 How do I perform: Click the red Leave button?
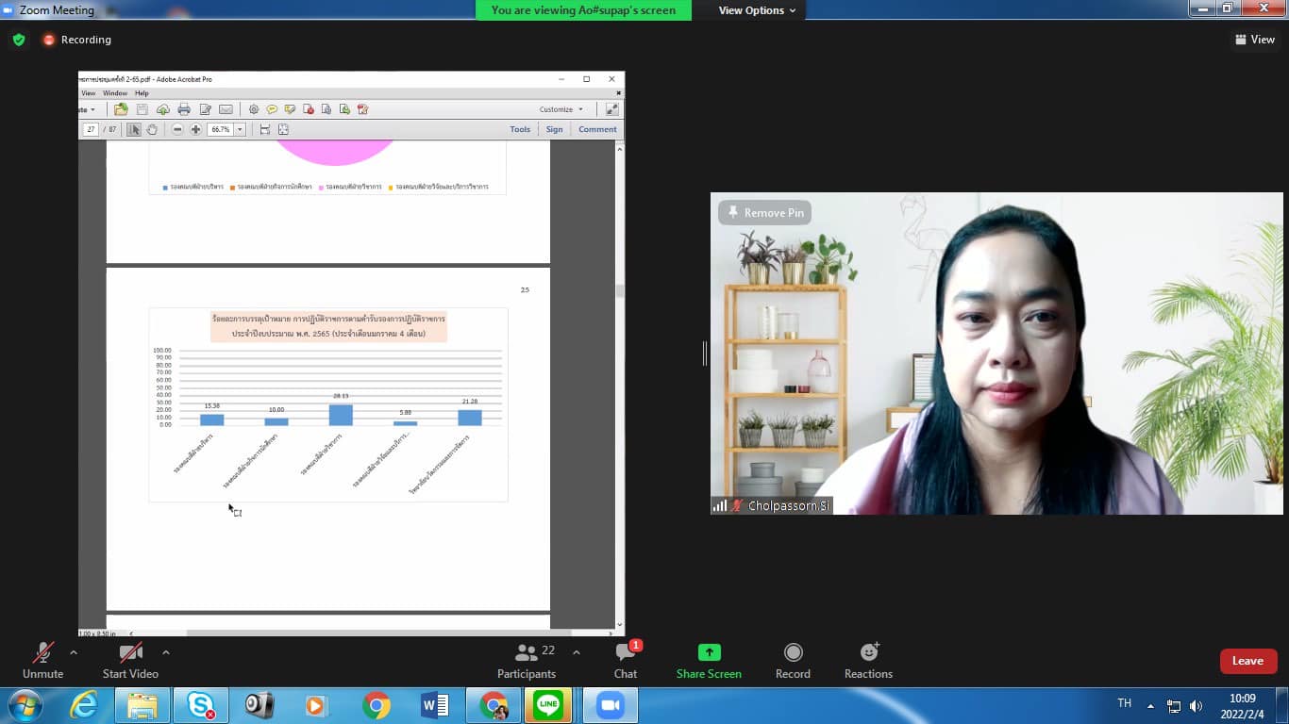pos(1247,661)
